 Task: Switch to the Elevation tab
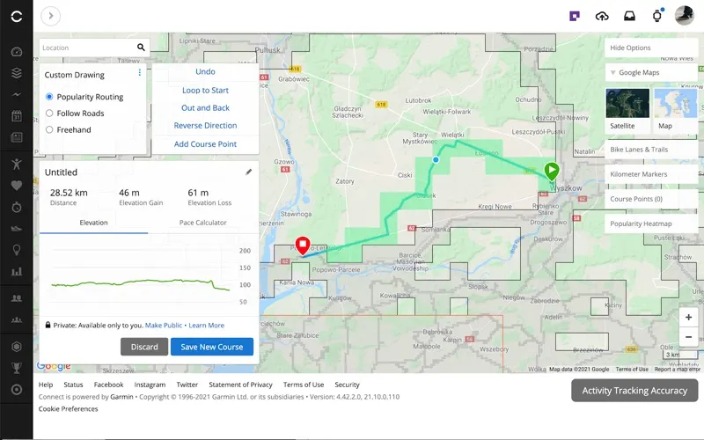coord(93,223)
